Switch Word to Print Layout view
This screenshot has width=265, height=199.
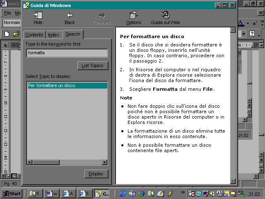(15, 176)
